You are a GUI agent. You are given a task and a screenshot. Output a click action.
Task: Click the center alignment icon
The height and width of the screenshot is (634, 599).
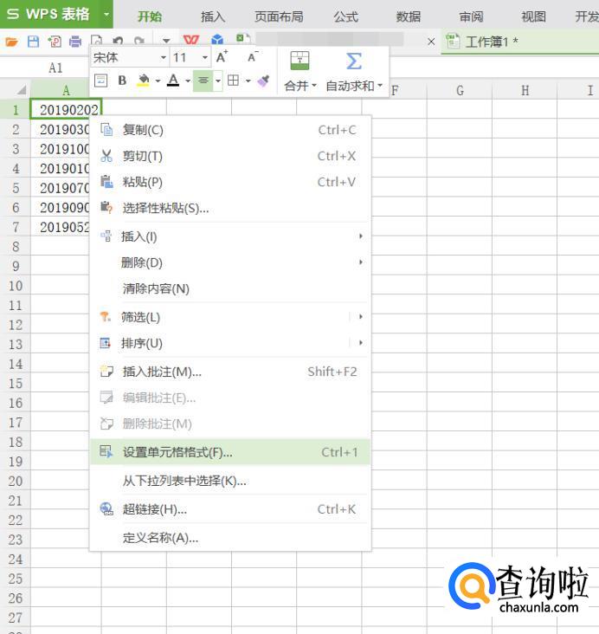pos(203,81)
